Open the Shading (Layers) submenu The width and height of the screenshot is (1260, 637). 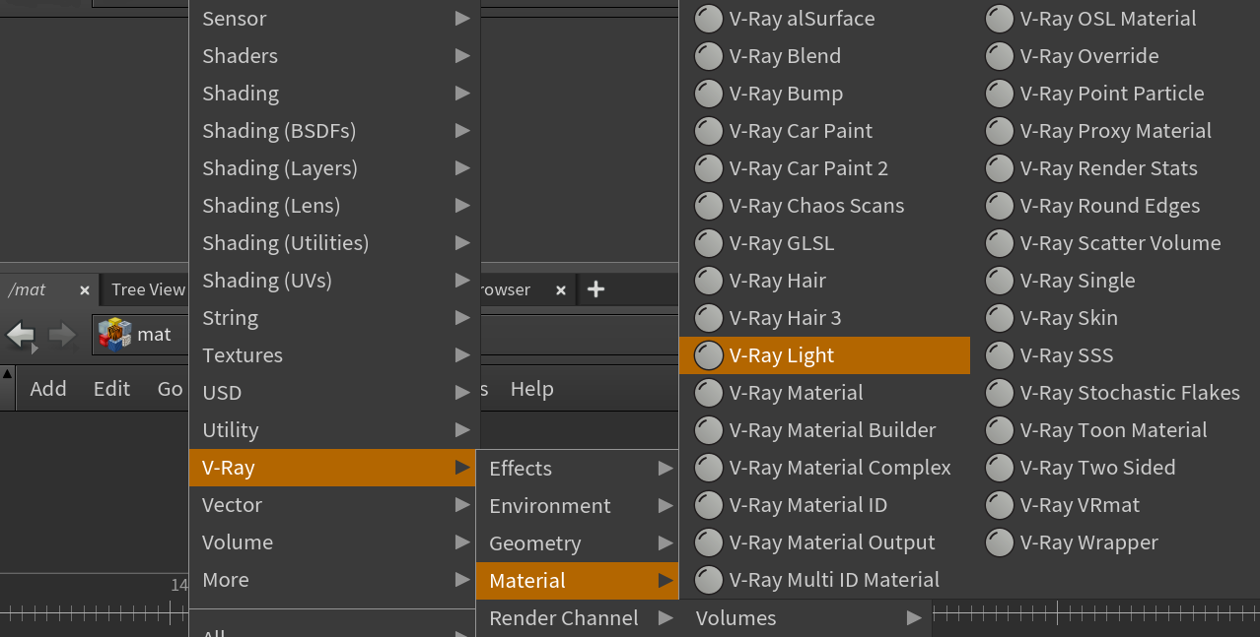pyautogui.click(x=334, y=168)
